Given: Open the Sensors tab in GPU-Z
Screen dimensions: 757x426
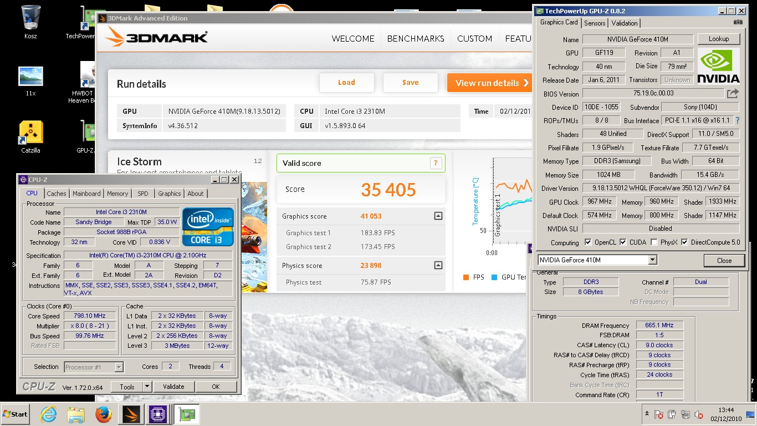Looking at the screenshot, I should pos(595,23).
